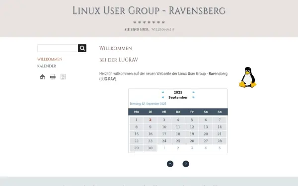Select calendar day 18
This screenshot has height=186, width=298.
pos(178,134)
